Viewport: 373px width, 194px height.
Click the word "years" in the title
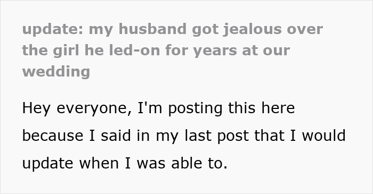pyautogui.click(x=215, y=50)
